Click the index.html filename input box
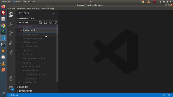173x97 pixels. [x=40, y=30]
